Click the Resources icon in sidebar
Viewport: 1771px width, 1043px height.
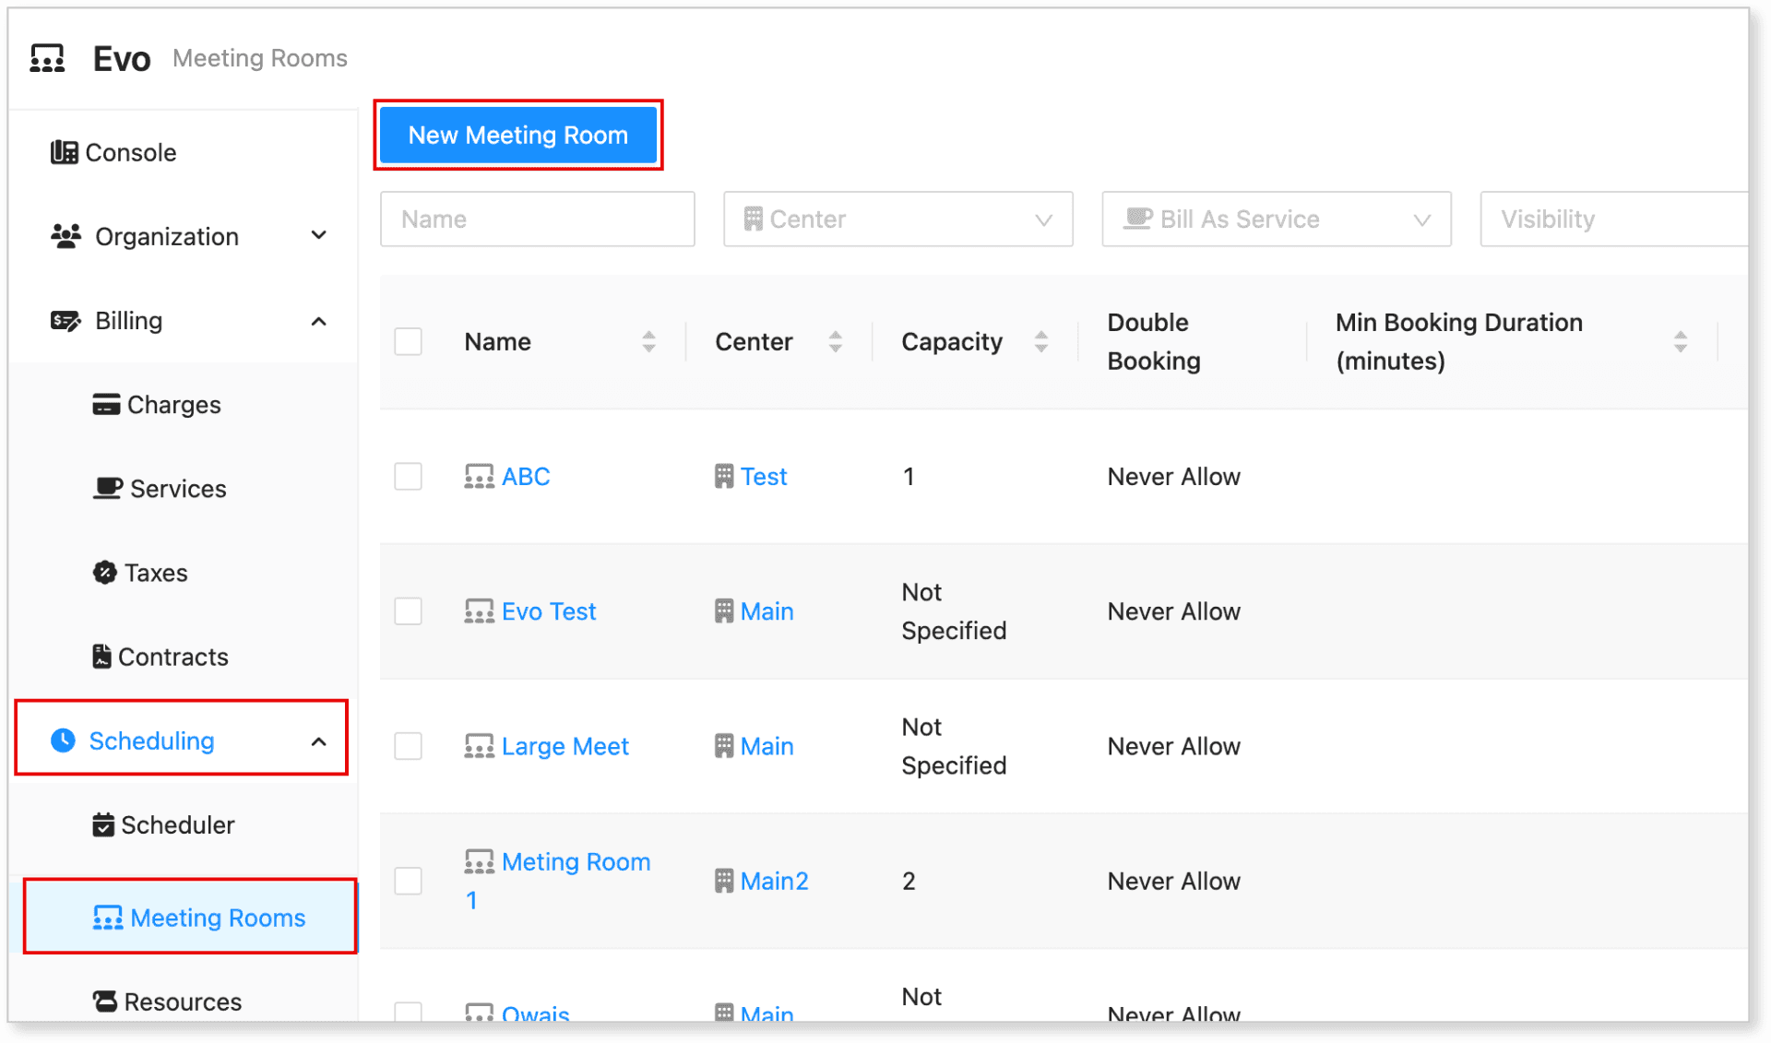coord(105,1002)
